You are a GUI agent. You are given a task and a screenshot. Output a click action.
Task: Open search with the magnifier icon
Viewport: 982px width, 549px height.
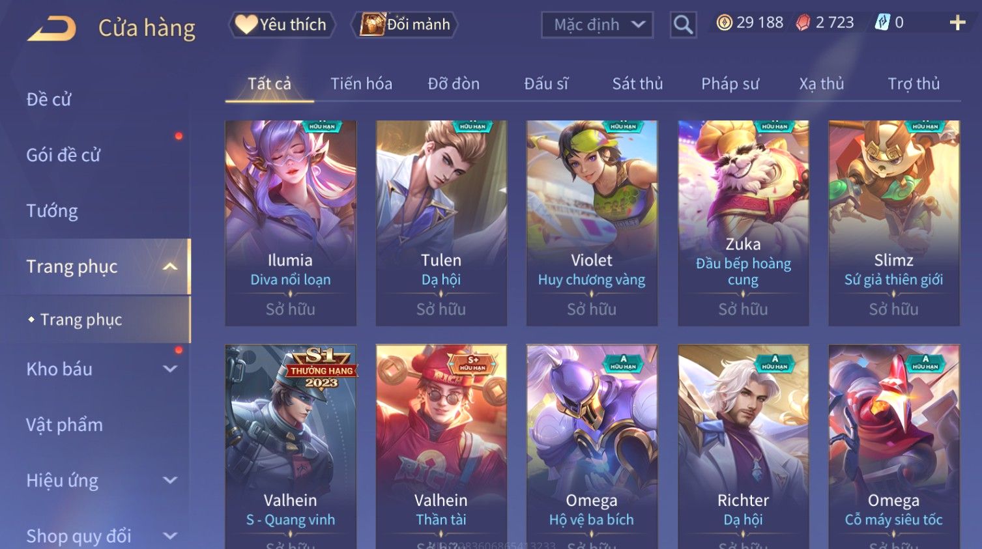coord(683,25)
